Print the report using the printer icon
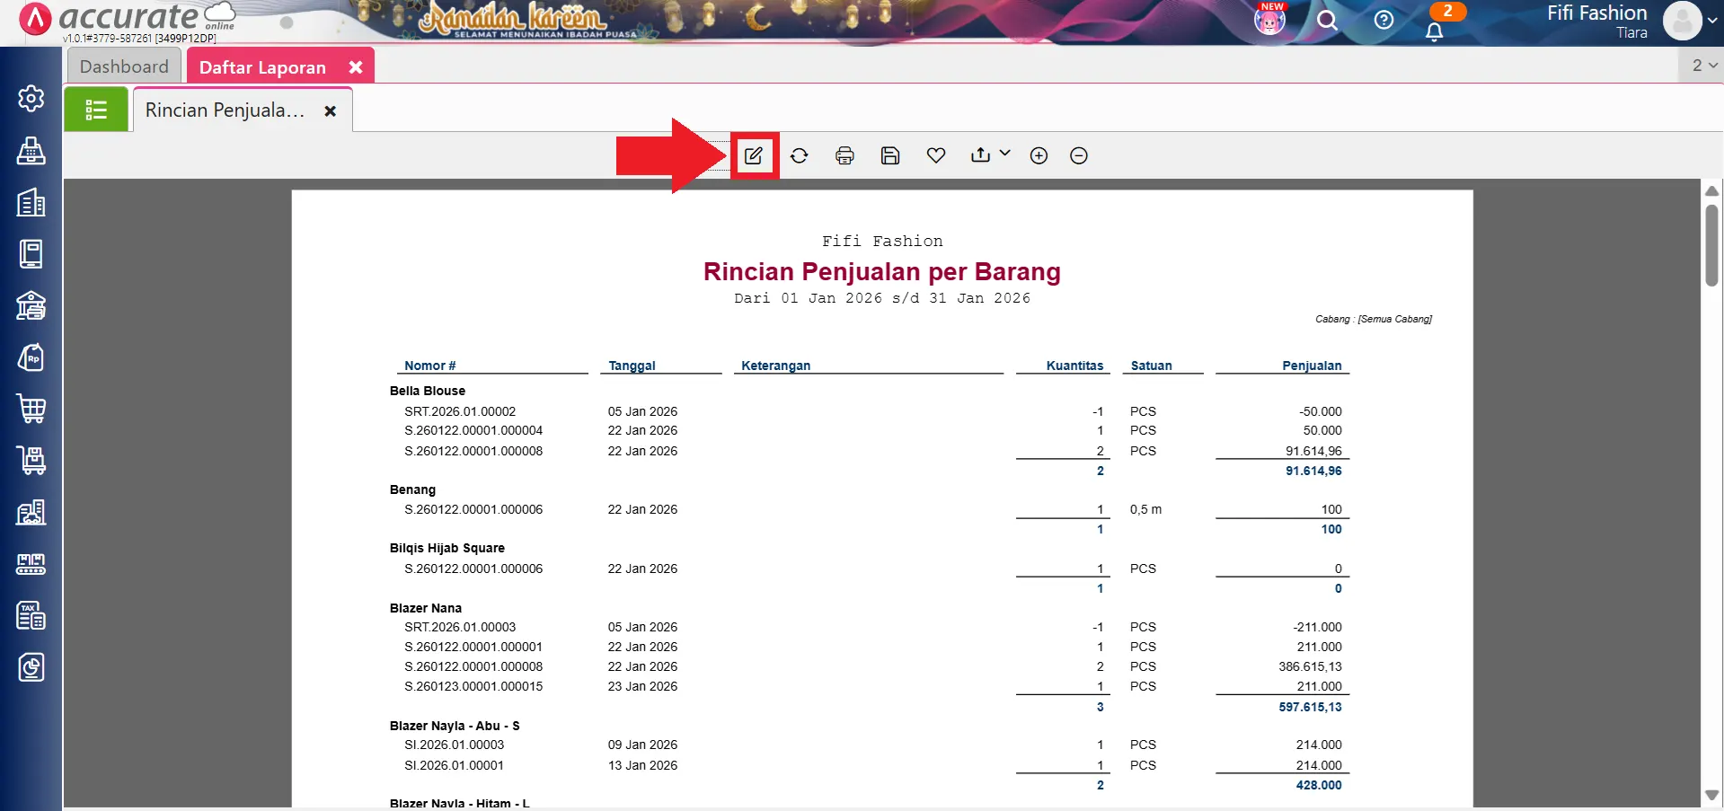 844,155
